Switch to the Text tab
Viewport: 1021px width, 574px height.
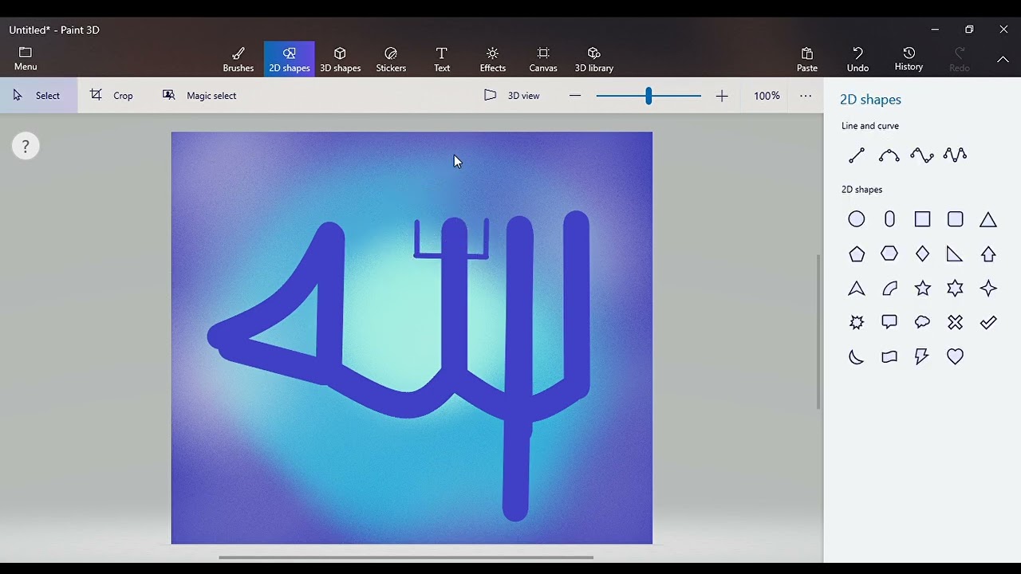point(442,59)
